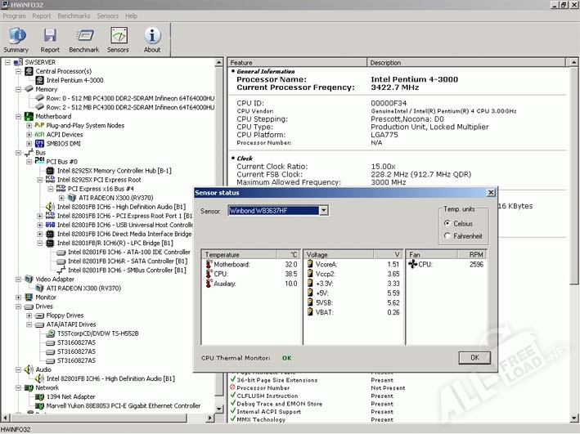580x434 pixels.
Task: Close the Sensor status dialog
Action: pos(490,192)
